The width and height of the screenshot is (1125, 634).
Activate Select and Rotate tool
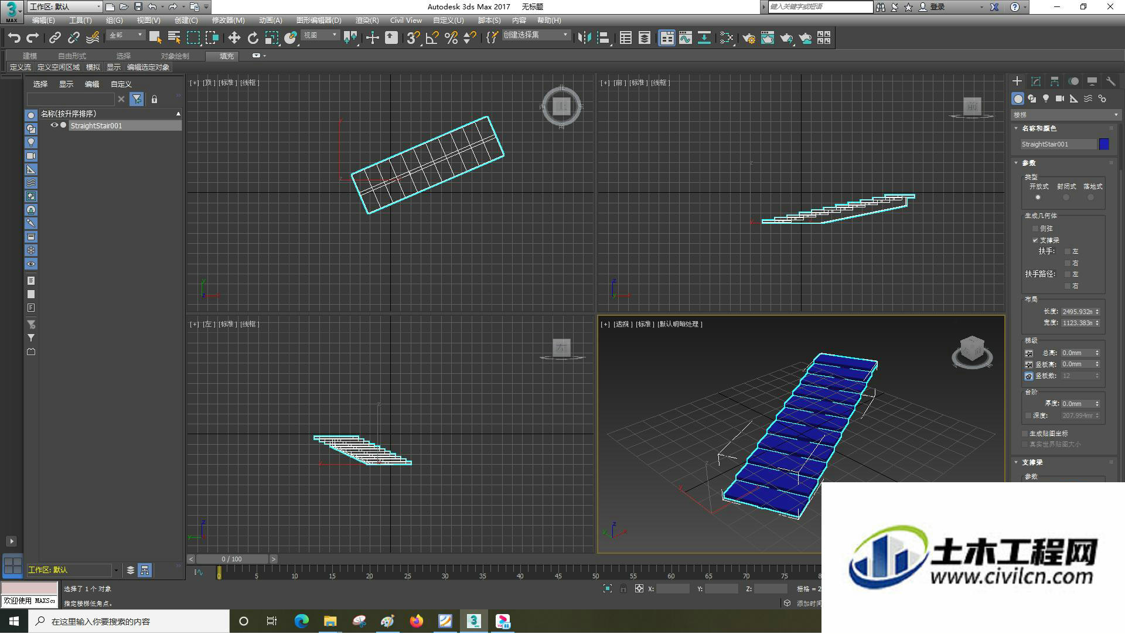(253, 38)
